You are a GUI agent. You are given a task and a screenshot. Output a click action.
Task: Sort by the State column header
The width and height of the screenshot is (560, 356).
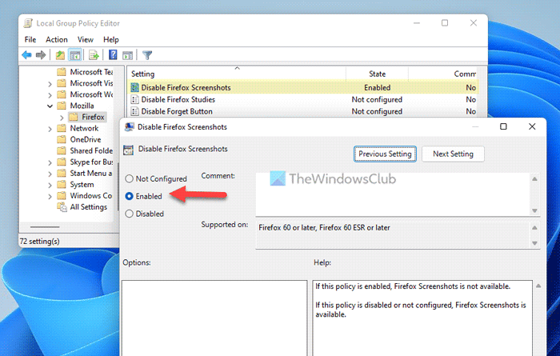click(x=377, y=74)
